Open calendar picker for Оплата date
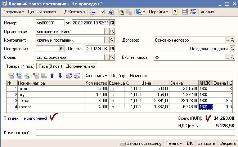Image resolution: width=238 pixels, height=147 pixels. 112,48
